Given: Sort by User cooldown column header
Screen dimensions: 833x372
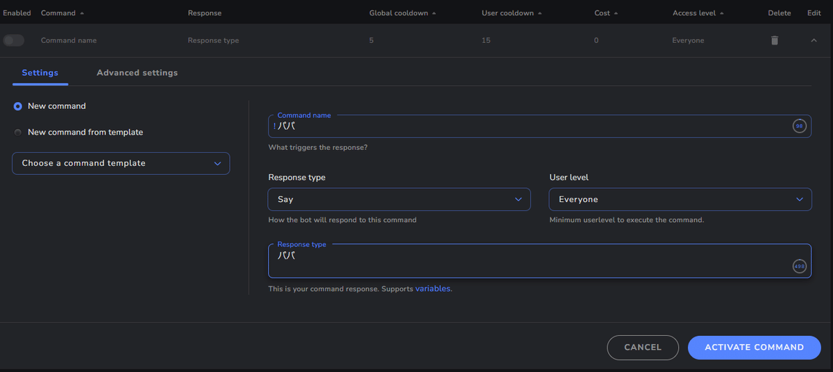Looking at the screenshot, I should tap(512, 13).
